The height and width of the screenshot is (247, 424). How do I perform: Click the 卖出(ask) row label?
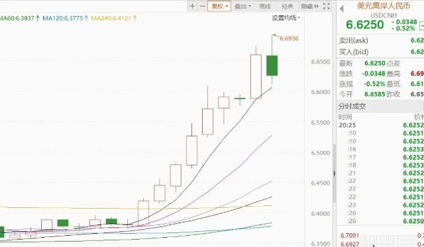coord(353,40)
